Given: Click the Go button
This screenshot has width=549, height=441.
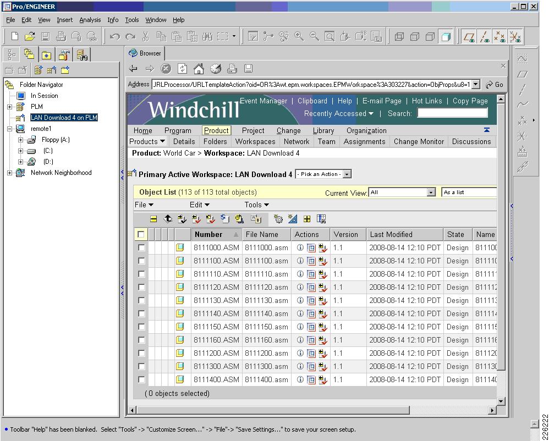Looking at the screenshot, I should point(495,85).
